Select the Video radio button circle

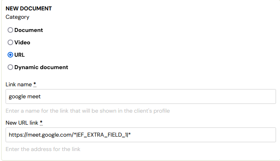pyautogui.click(x=10, y=42)
